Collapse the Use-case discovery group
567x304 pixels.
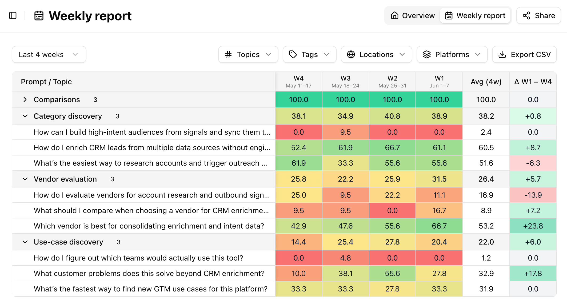[25, 242]
